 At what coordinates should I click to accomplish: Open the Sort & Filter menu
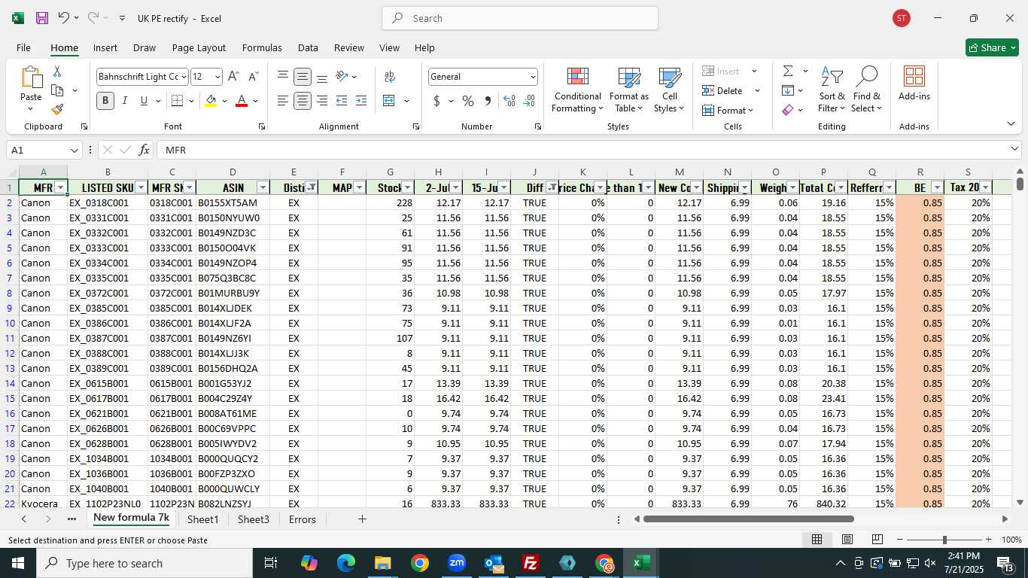(832, 90)
